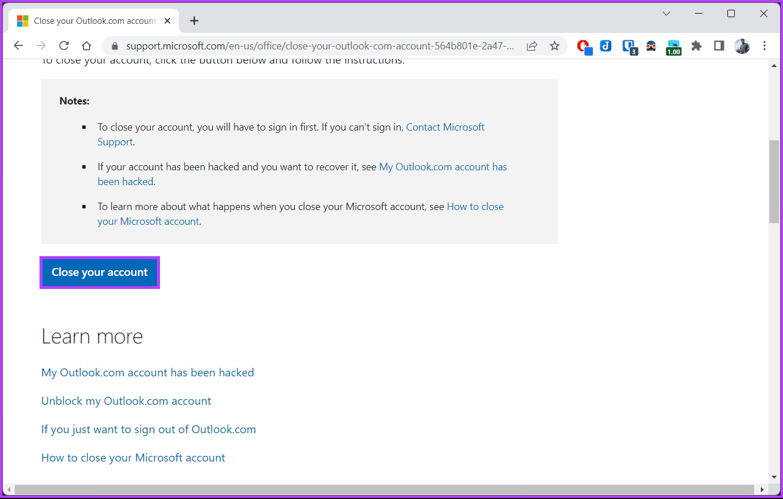Open a new browser tab
Image resolution: width=783 pixels, height=499 pixels.
(x=194, y=21)
